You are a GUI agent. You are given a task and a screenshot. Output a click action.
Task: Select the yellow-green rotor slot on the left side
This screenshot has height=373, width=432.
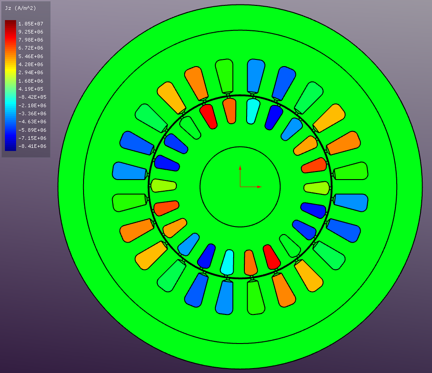164,185
